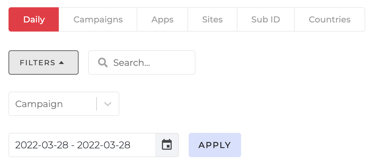Go to the Sub ID tab
The width and height of the screenshot is (375, 162).
click(x=266, y=19)
